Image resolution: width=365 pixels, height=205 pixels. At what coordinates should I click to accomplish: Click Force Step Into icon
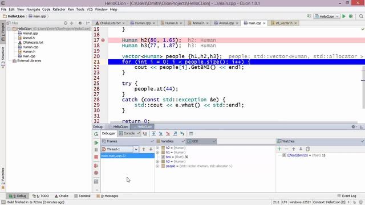click(x=168, y=134)
